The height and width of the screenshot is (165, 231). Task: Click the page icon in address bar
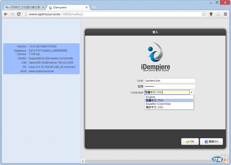tap(26, 14)
